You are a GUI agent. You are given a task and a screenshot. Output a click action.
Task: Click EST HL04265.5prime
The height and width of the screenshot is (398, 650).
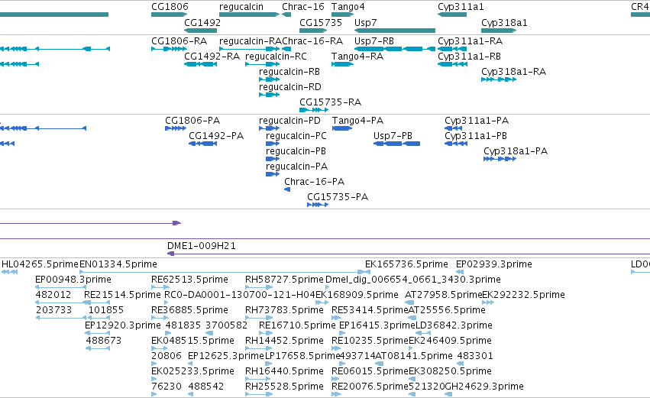9,273
